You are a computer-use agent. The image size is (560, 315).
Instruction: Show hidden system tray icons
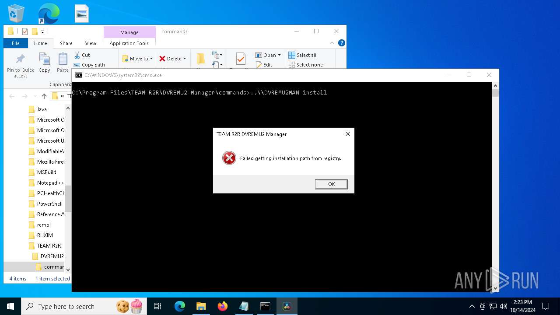472,306
